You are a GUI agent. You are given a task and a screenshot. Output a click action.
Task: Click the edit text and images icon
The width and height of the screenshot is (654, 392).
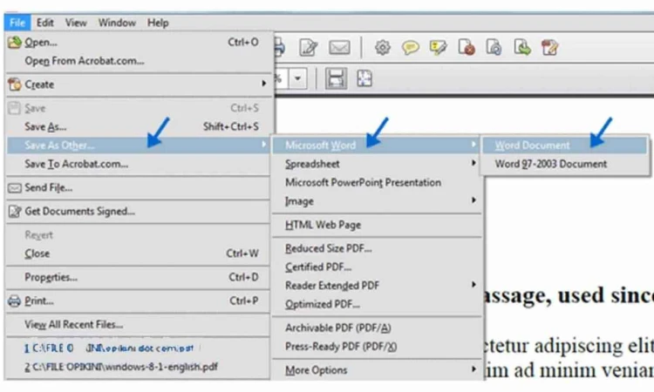[x=549, y=48]
